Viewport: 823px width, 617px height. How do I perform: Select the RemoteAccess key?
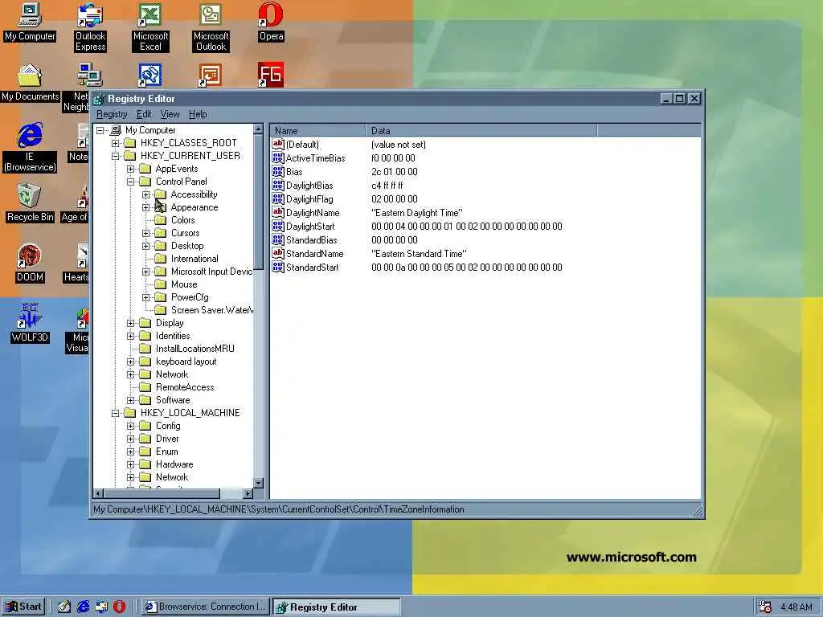pos(186,387)
